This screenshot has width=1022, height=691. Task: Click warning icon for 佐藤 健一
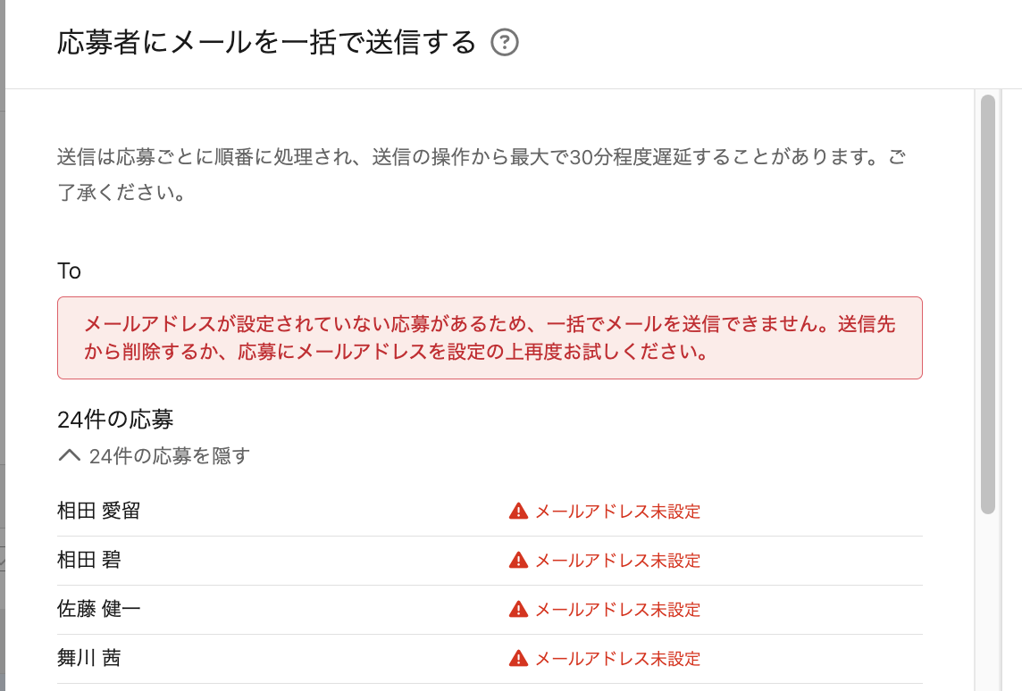pyautogui.click(x=518, y=610)
